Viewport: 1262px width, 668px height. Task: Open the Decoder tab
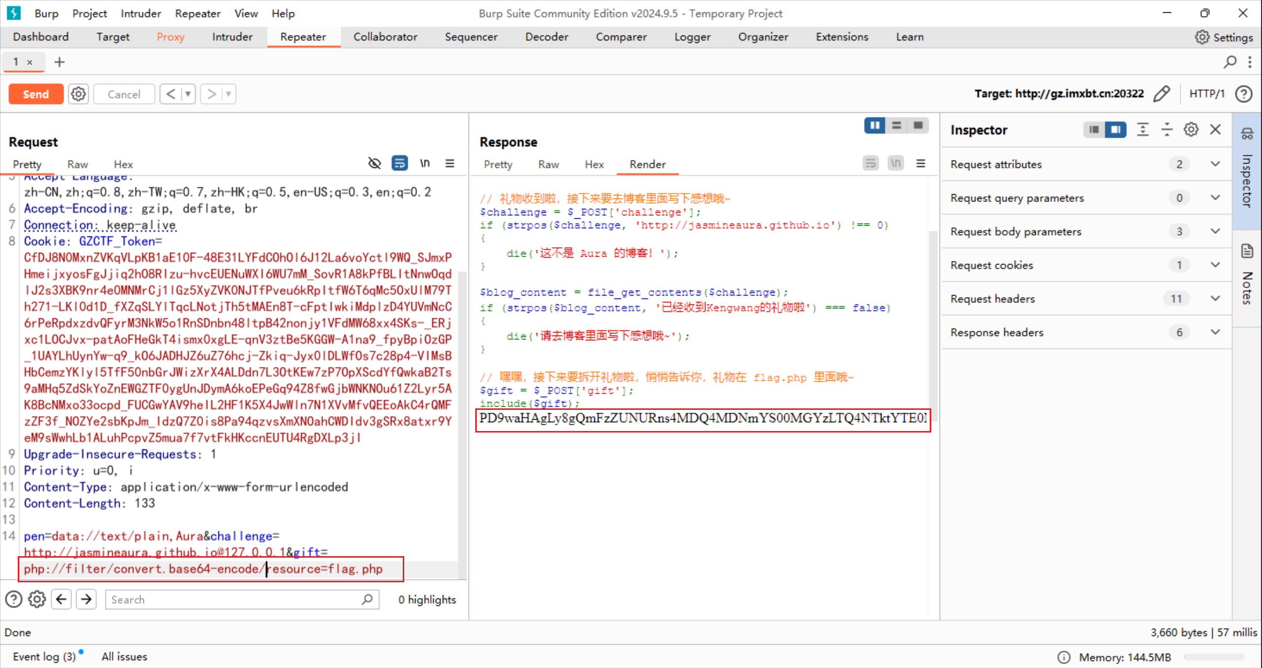point(546,37)
